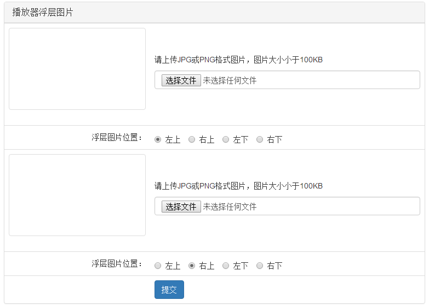Select 左上 radio in first position row

click(x=158, y=139)
